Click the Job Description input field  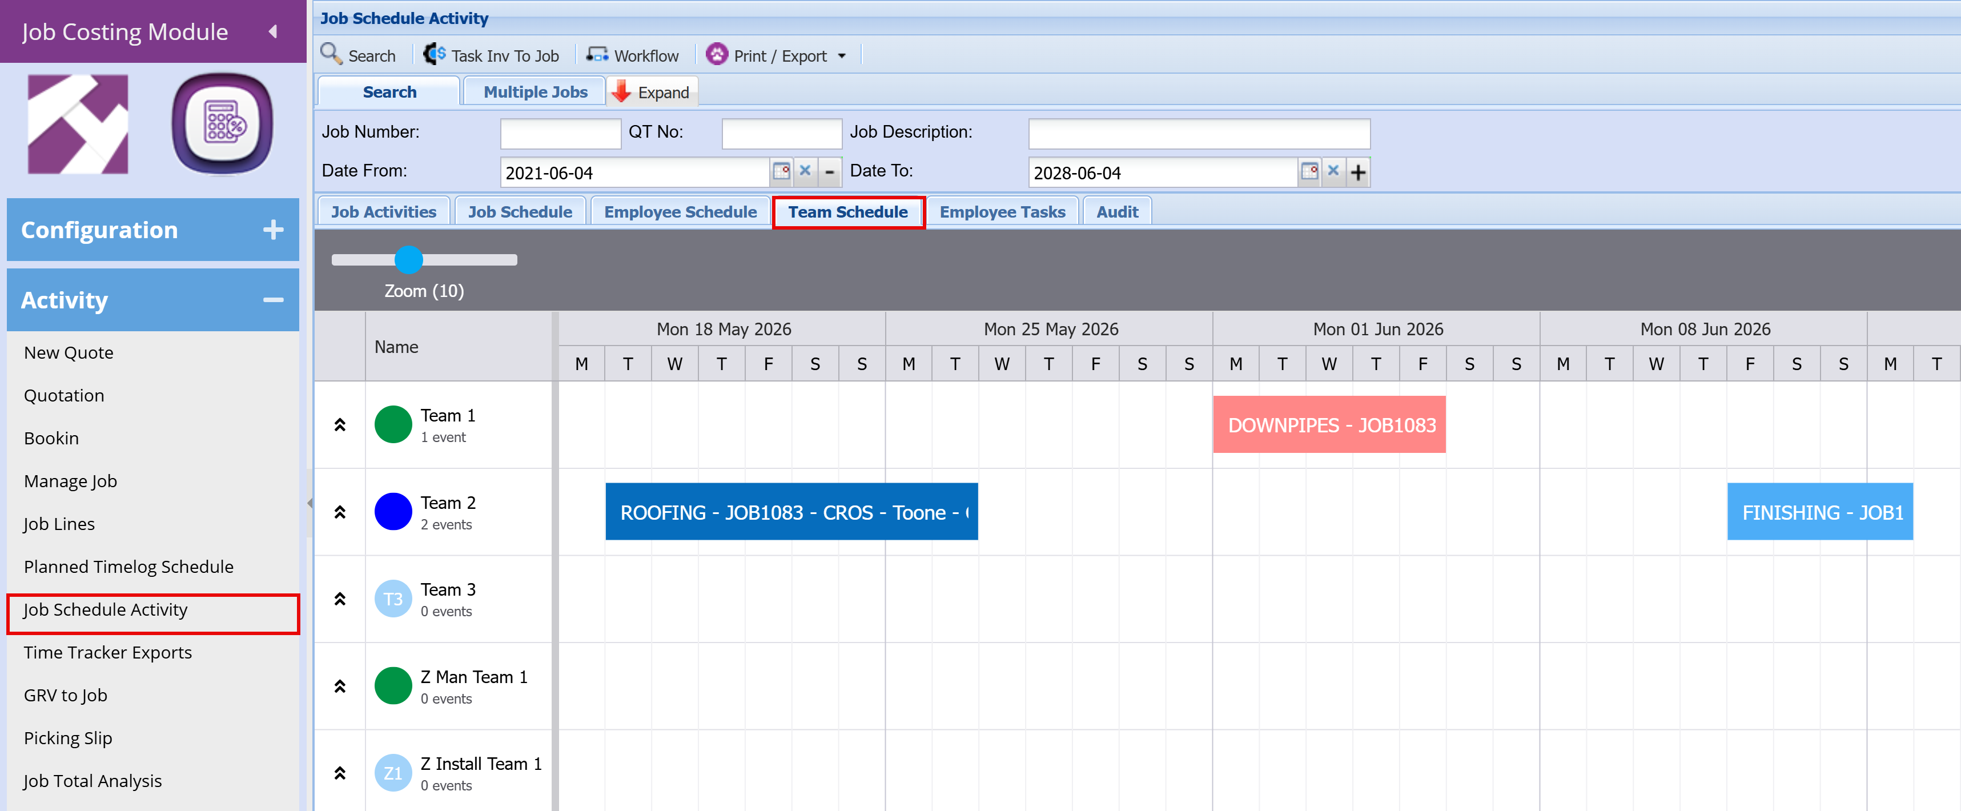click(x=1199, y=133)
